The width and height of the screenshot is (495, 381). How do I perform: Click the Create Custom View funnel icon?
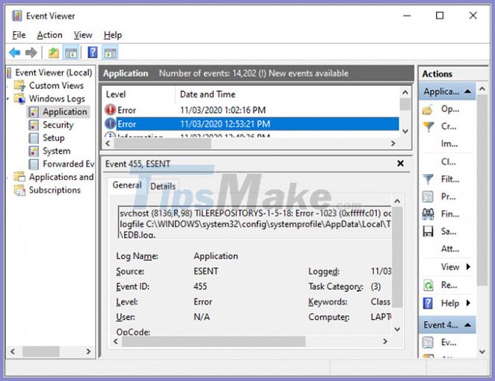[x=428, y=127]
